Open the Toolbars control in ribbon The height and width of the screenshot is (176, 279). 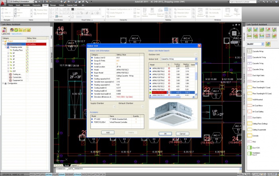pos(237,12)
